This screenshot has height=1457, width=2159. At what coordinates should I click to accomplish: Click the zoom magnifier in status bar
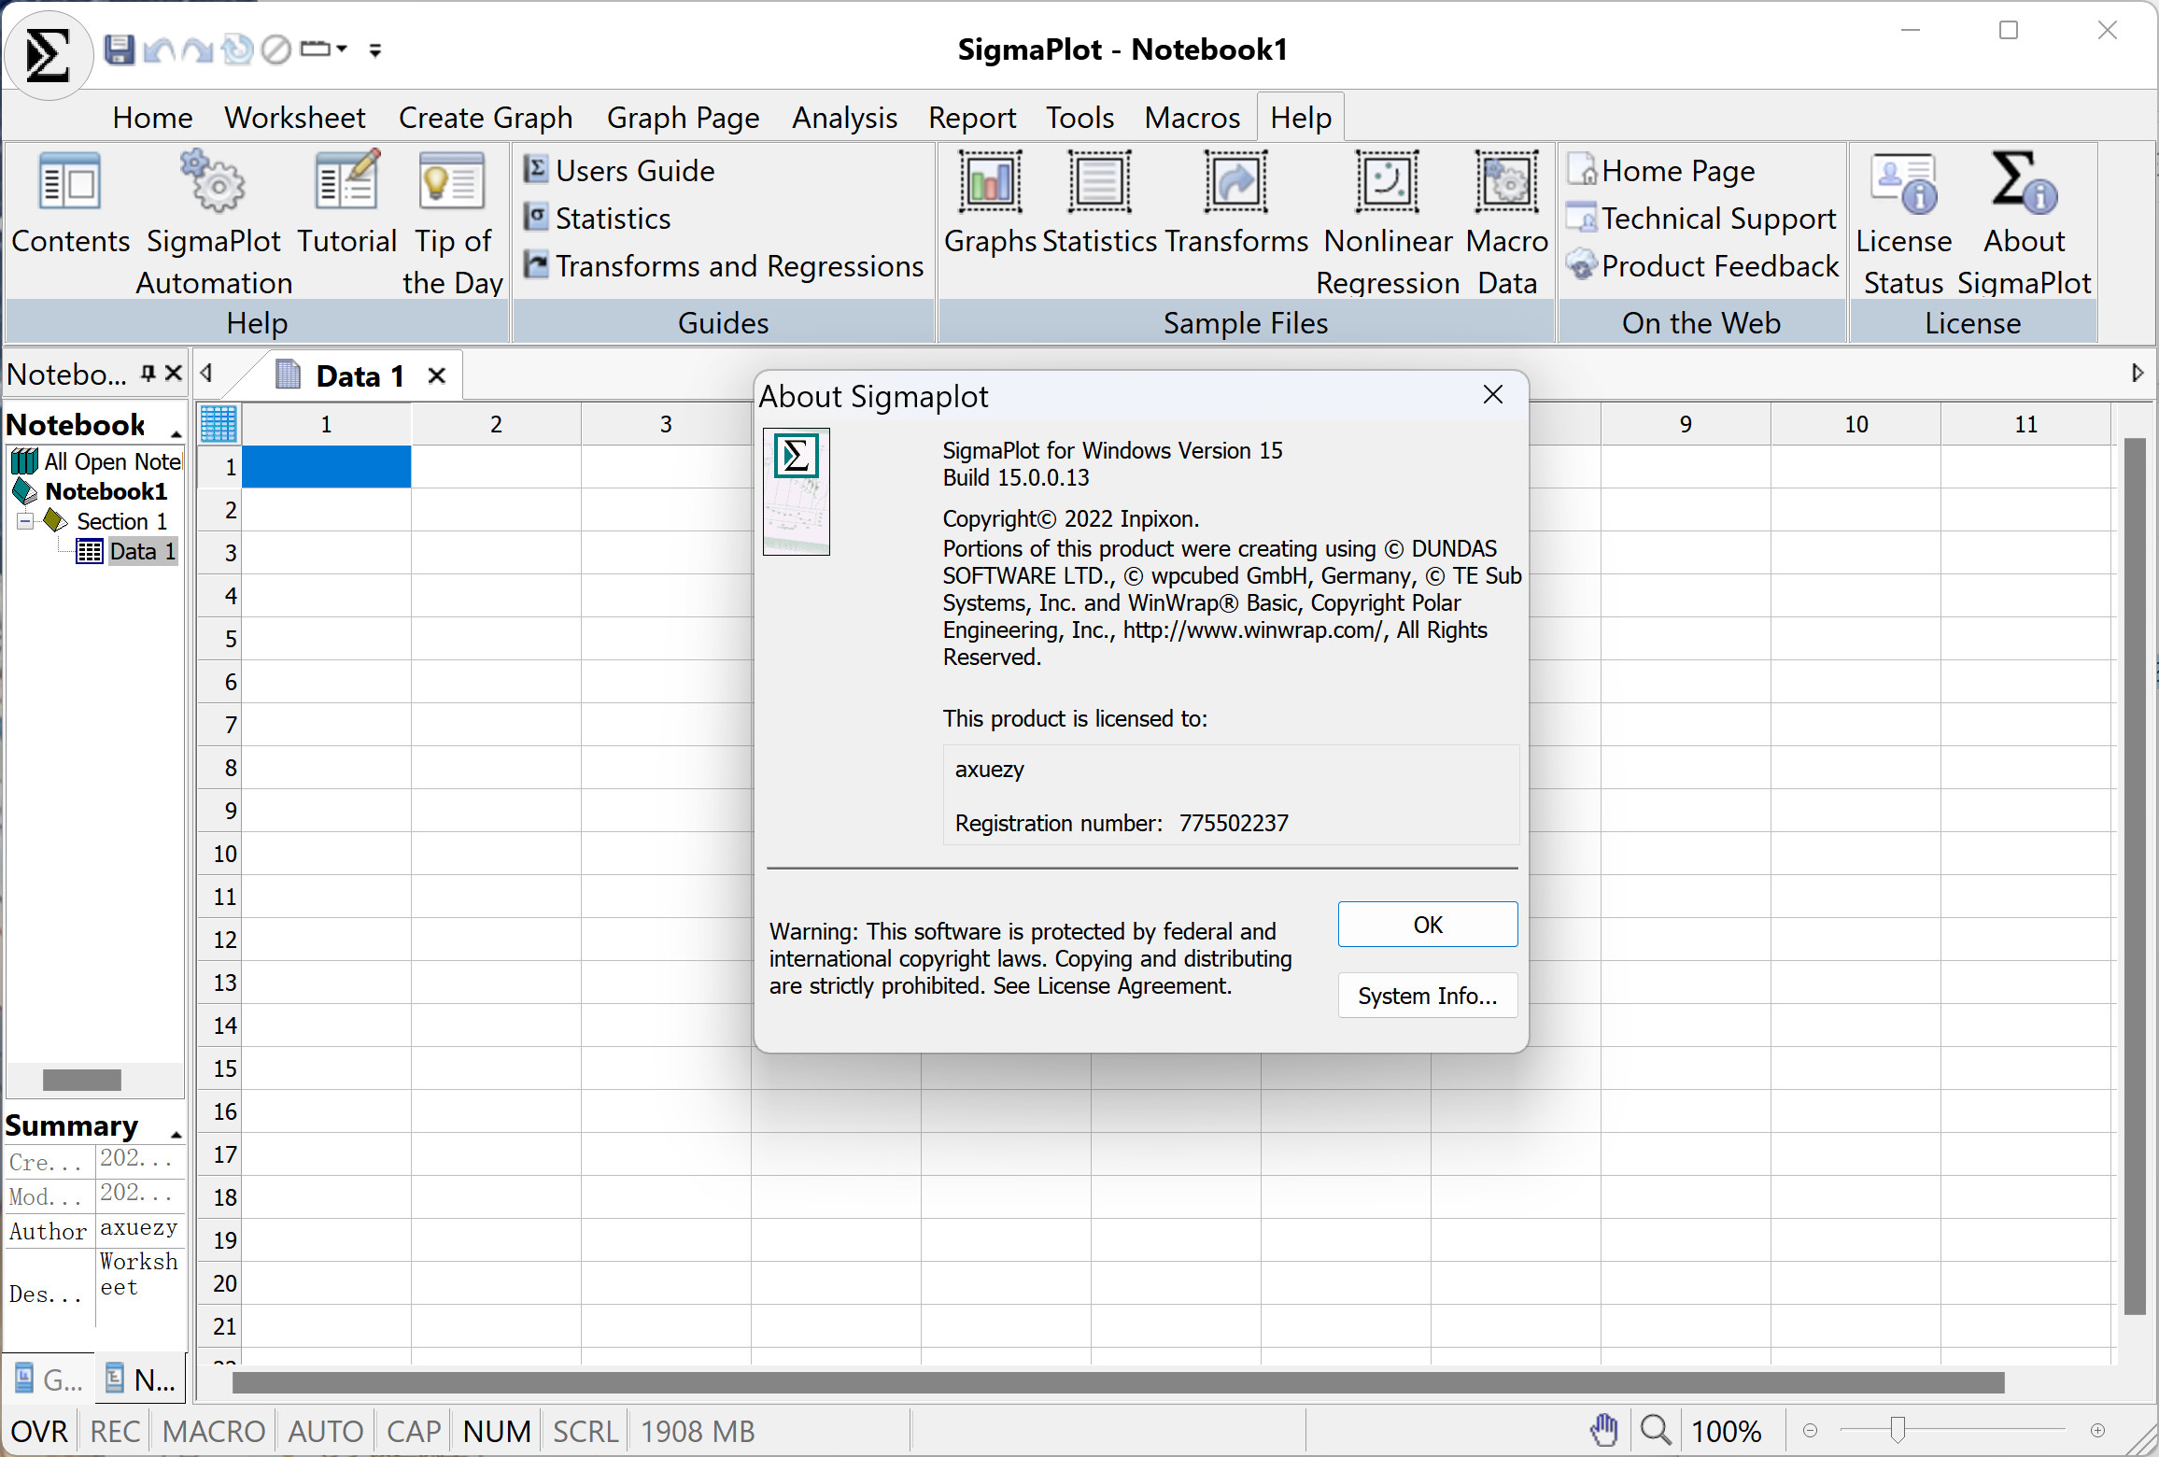point(1656,1430)
